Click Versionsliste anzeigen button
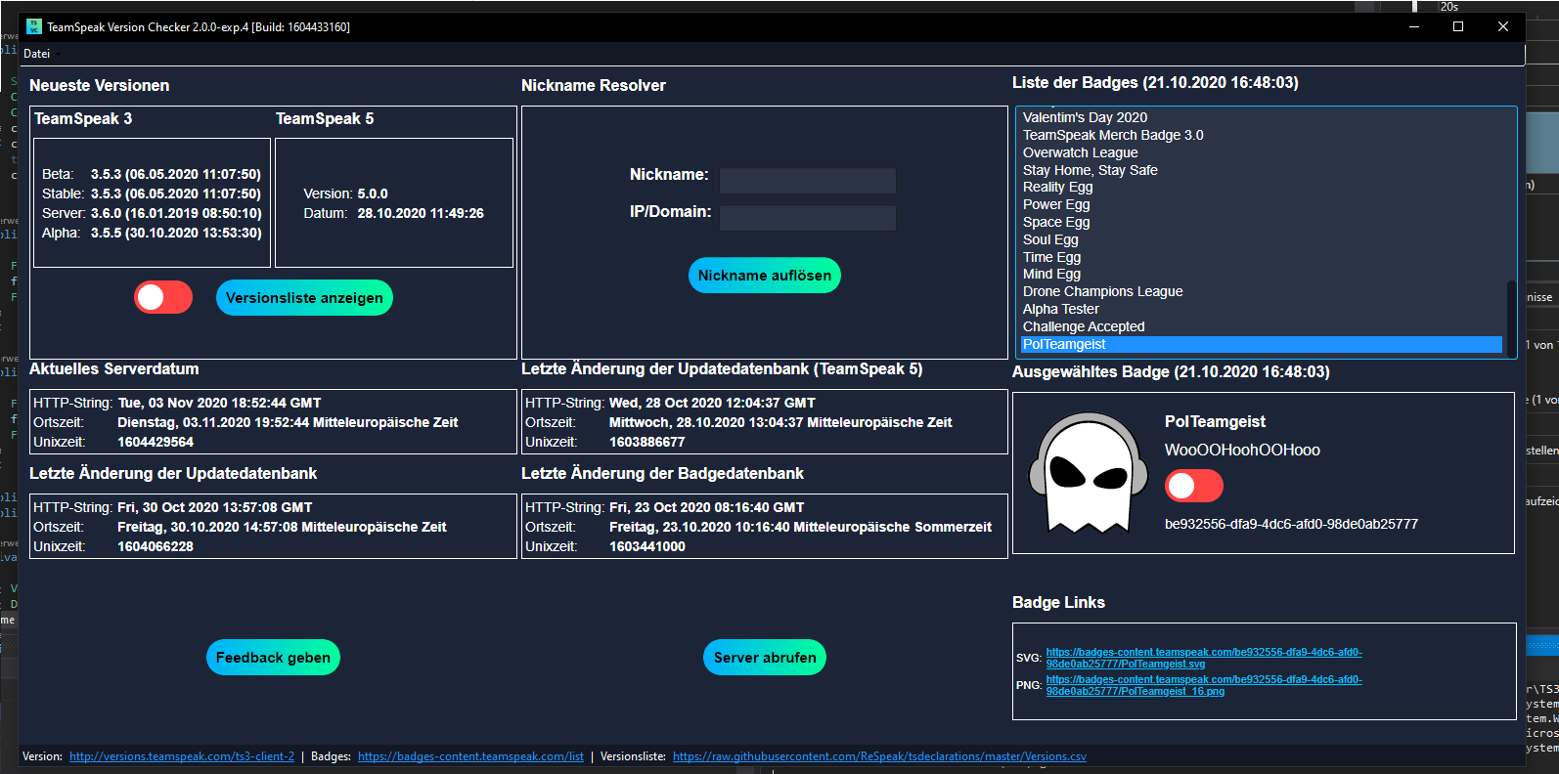The width and height of the screenshot is (1559, 774). [x=304, y=298]
